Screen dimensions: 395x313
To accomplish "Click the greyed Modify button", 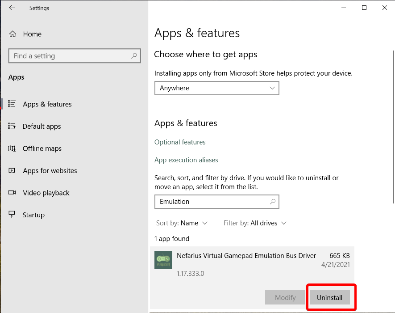I will pos(285,298).
